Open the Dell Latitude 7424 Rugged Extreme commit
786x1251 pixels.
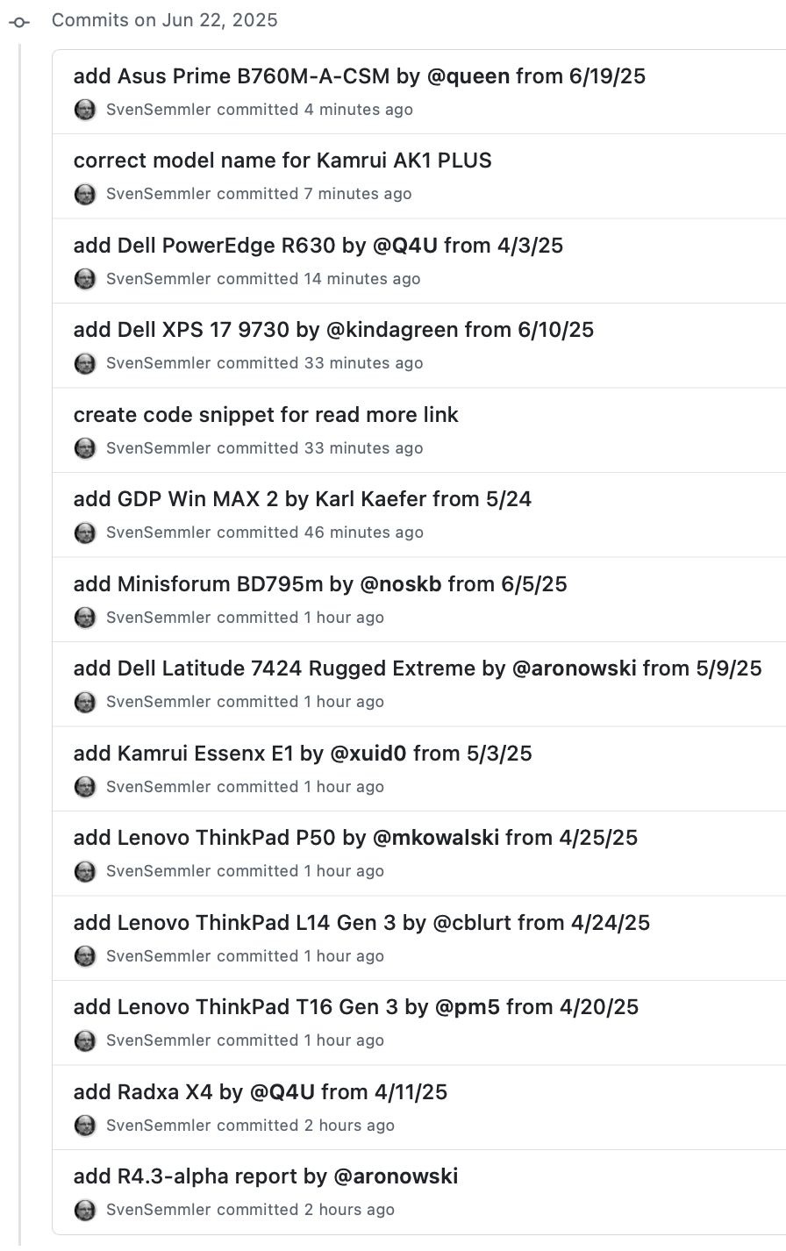(275, 668)
